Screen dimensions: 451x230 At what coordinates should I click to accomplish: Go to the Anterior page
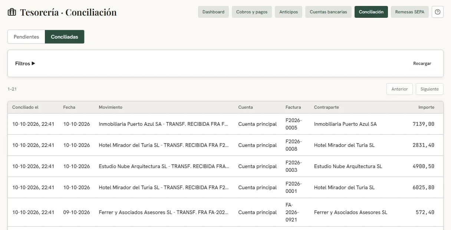pos(399,89)
